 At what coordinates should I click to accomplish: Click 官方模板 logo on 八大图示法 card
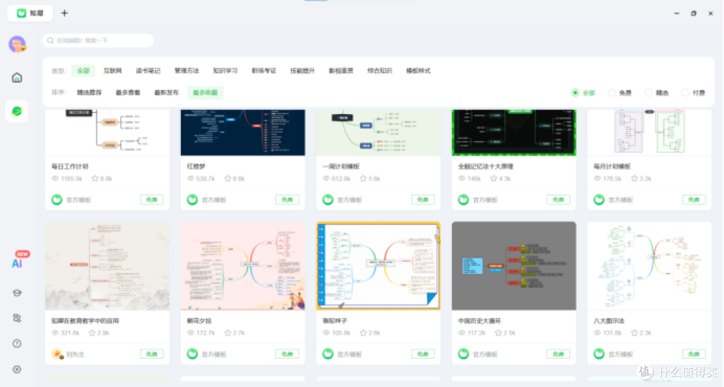click(599, 354)
